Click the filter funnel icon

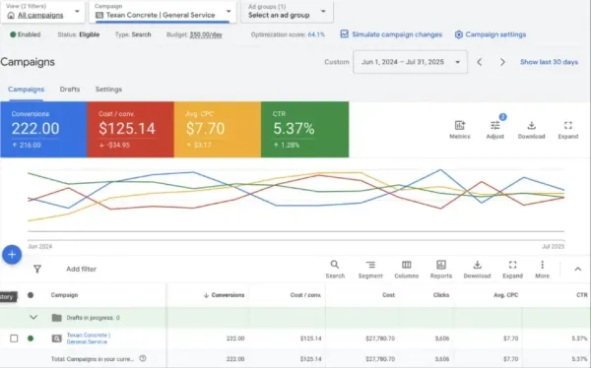(x=37, y=269)
